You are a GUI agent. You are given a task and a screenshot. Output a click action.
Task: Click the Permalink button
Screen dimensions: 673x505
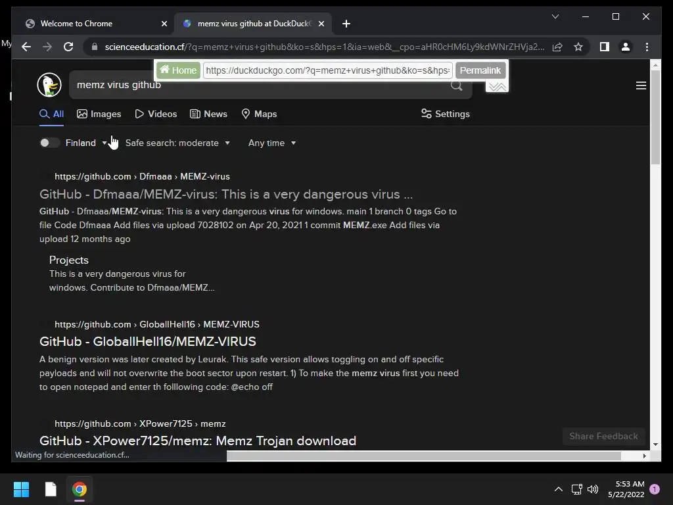point(480,70)
